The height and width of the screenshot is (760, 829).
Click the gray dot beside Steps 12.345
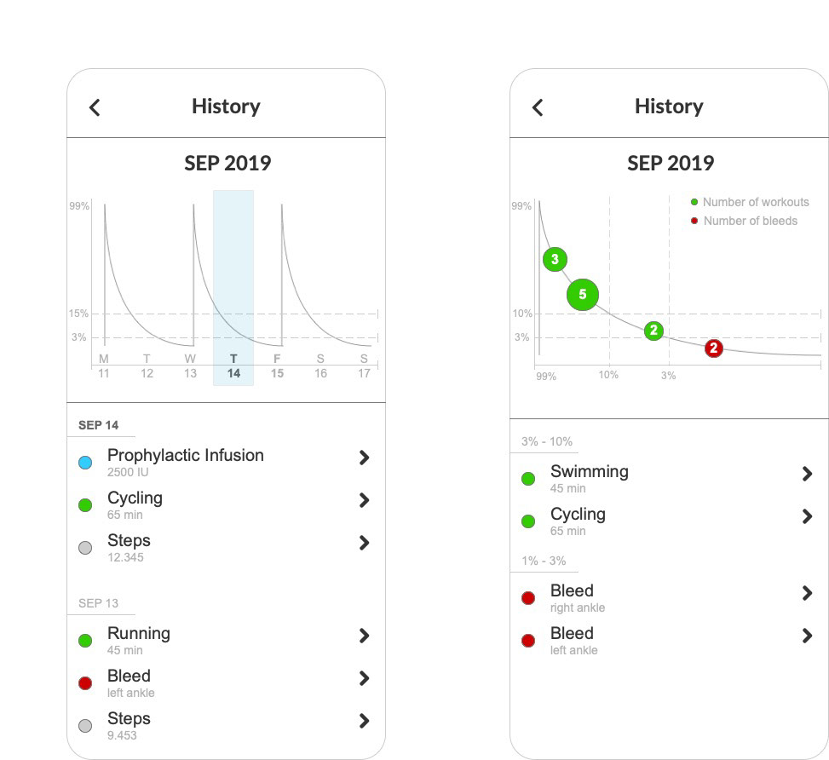coord(85,548)
